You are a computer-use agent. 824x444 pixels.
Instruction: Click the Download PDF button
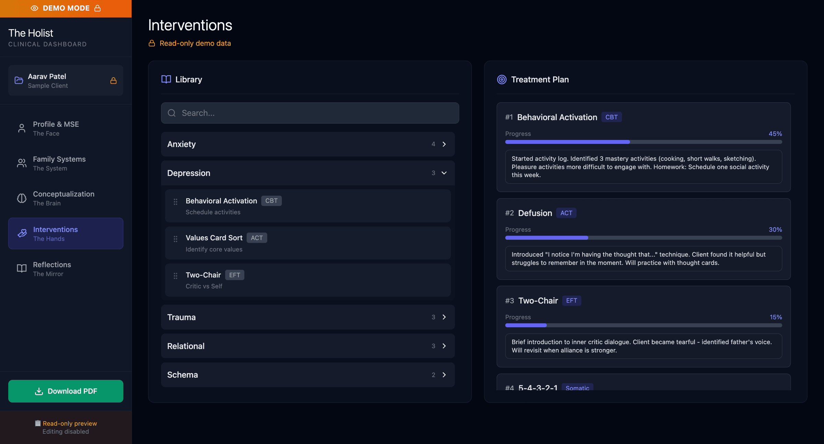66,391
